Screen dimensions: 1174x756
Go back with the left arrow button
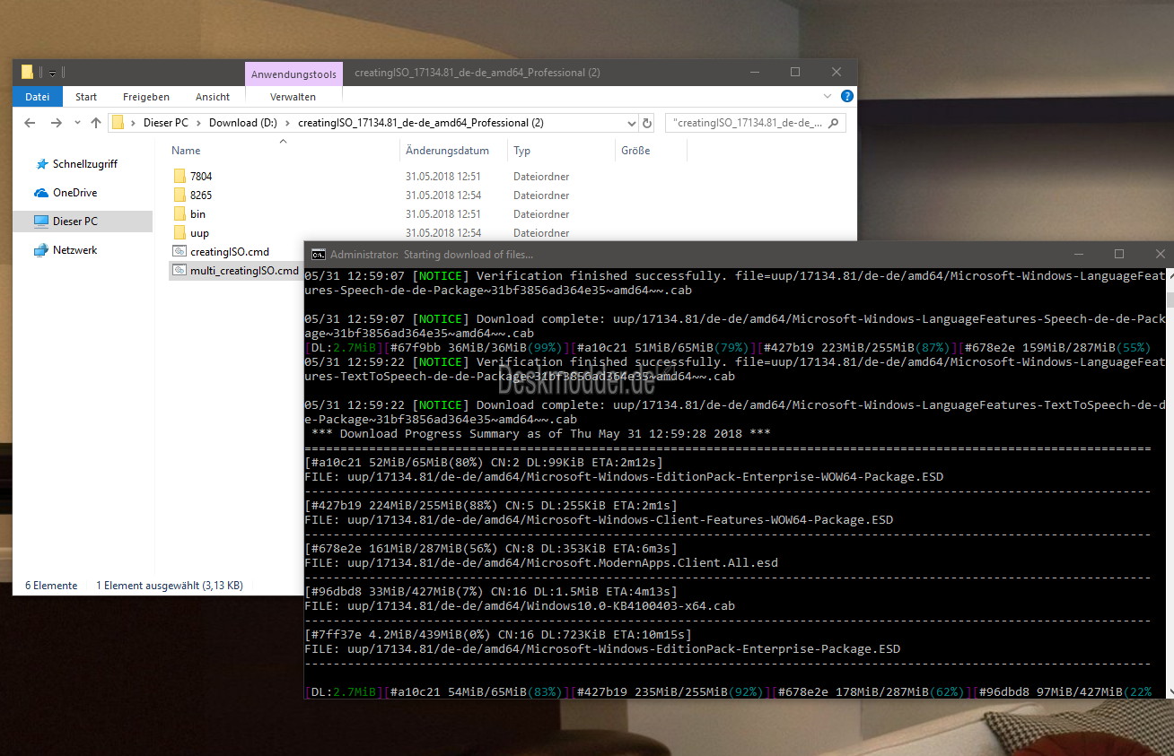[30, 123]
